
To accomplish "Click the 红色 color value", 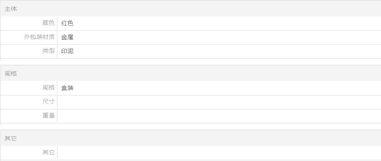I will (67, 23).
